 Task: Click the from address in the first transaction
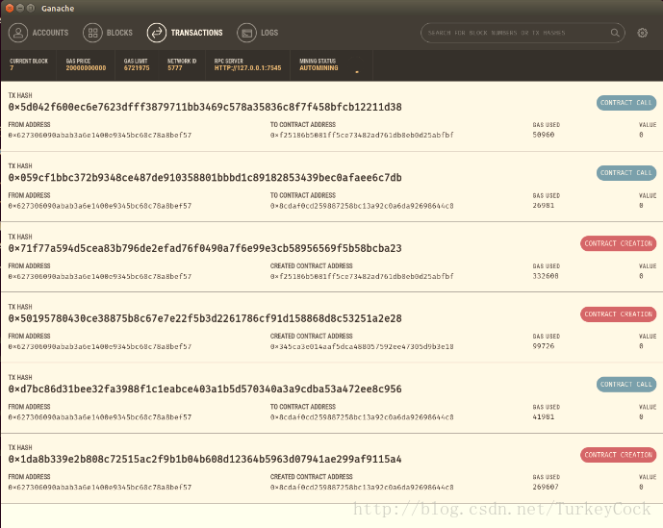(100, 135)
